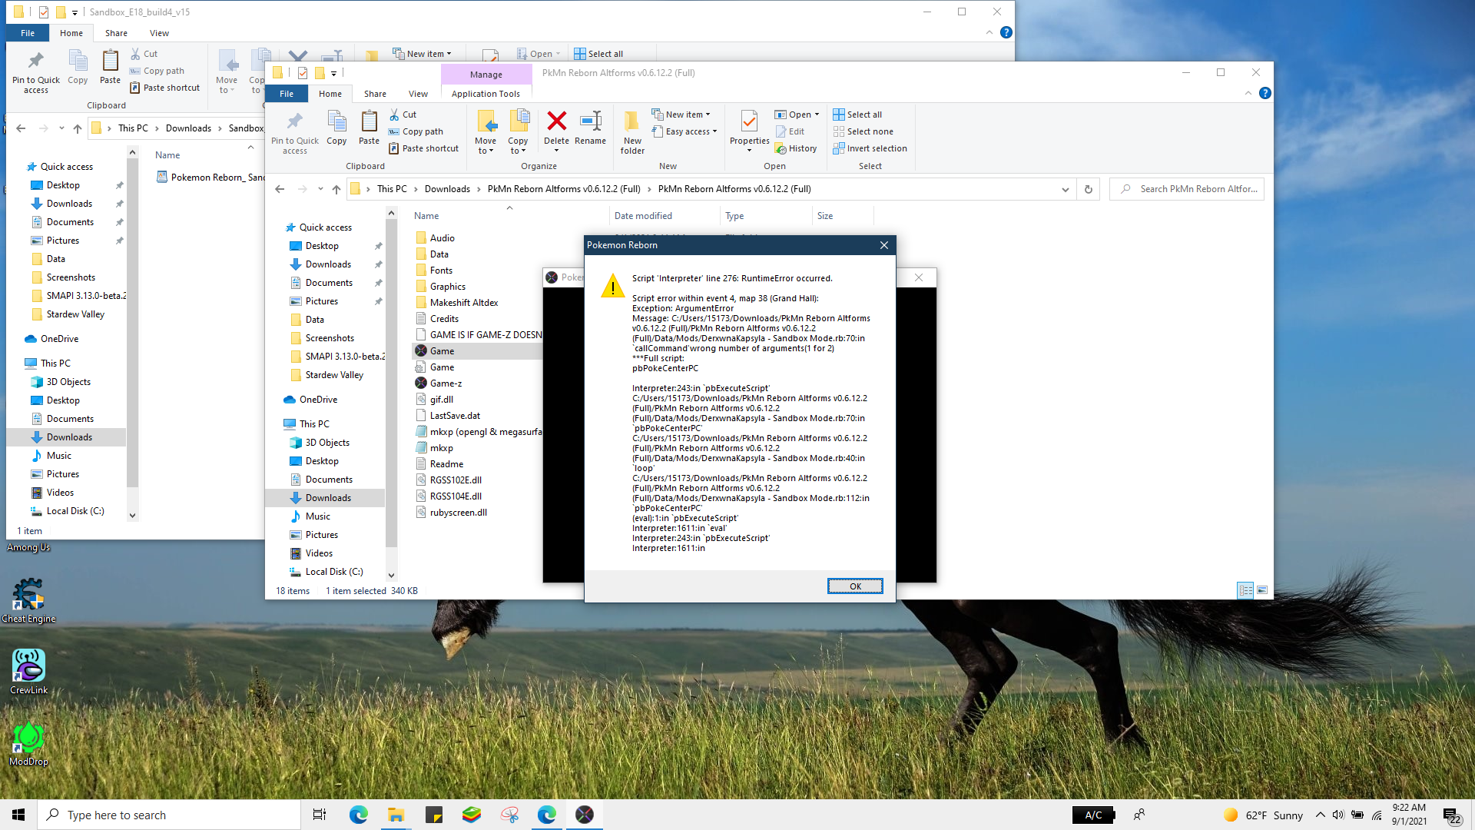
Task: Collapse the front Explorer ribbon chevron
Action: tap(1248, 93)
